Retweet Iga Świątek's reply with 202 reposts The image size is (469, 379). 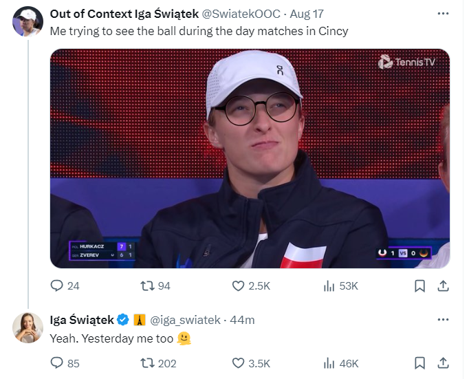(146, 363)
